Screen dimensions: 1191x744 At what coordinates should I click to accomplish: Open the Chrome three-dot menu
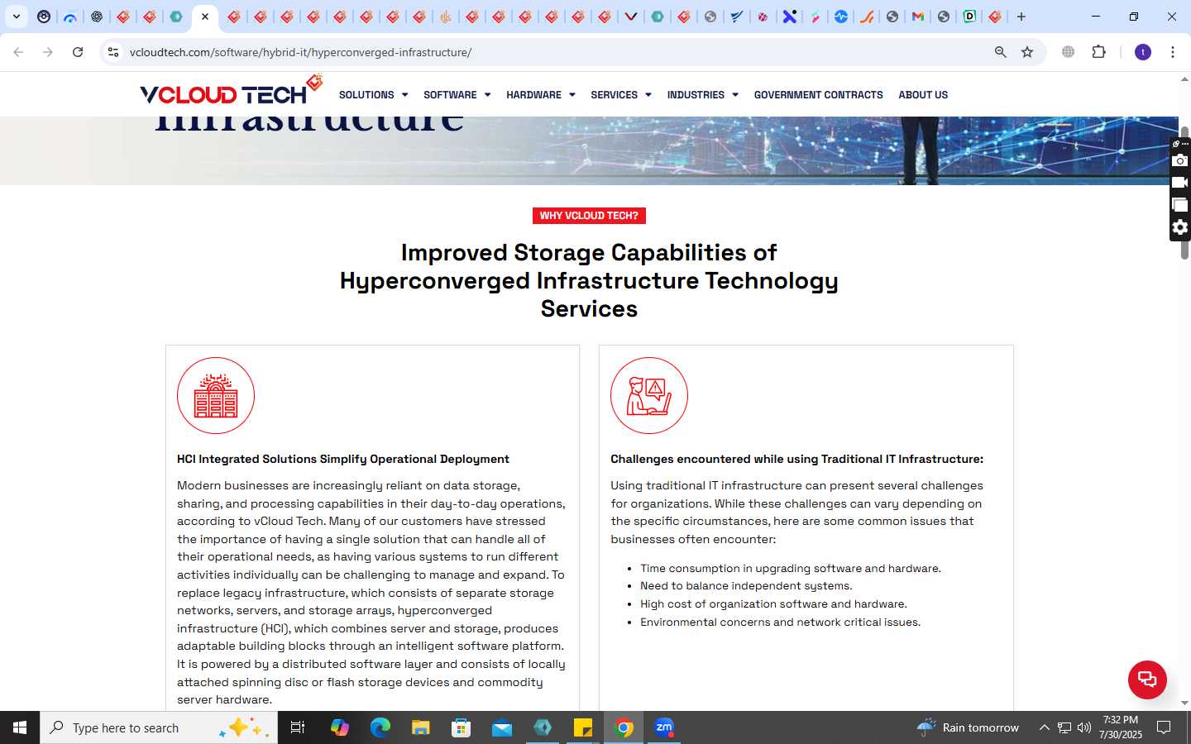point(1173,52)
